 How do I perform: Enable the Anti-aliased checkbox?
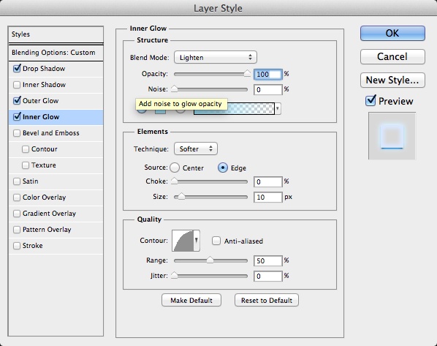216,241
